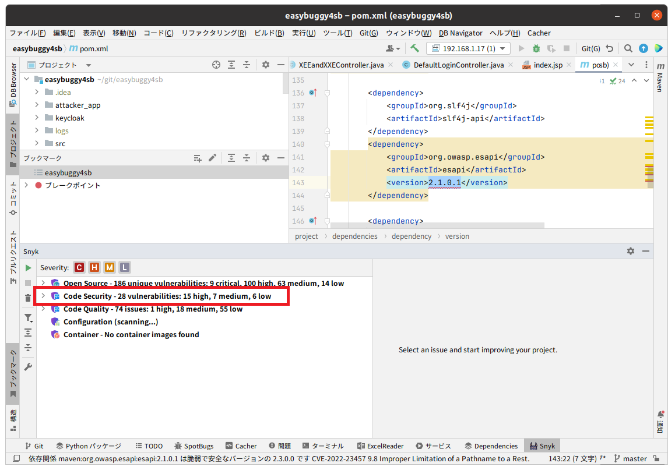Expand the Open Source vulnerabilities list
Screen dimensions: 668x470
coord(43,284)
